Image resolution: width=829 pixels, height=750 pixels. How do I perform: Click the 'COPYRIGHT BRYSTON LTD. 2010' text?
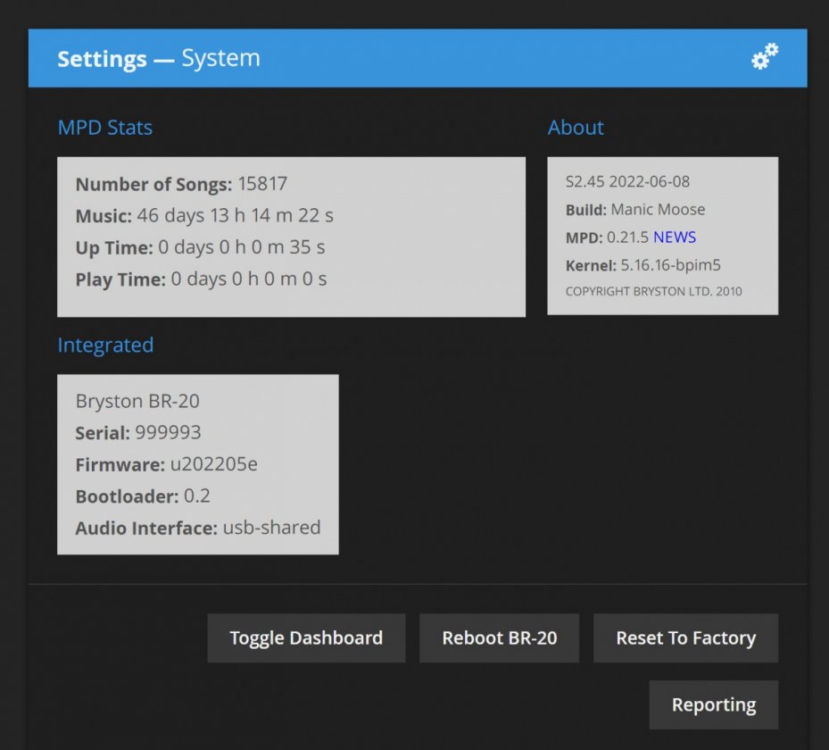click(x=654, y=291)
